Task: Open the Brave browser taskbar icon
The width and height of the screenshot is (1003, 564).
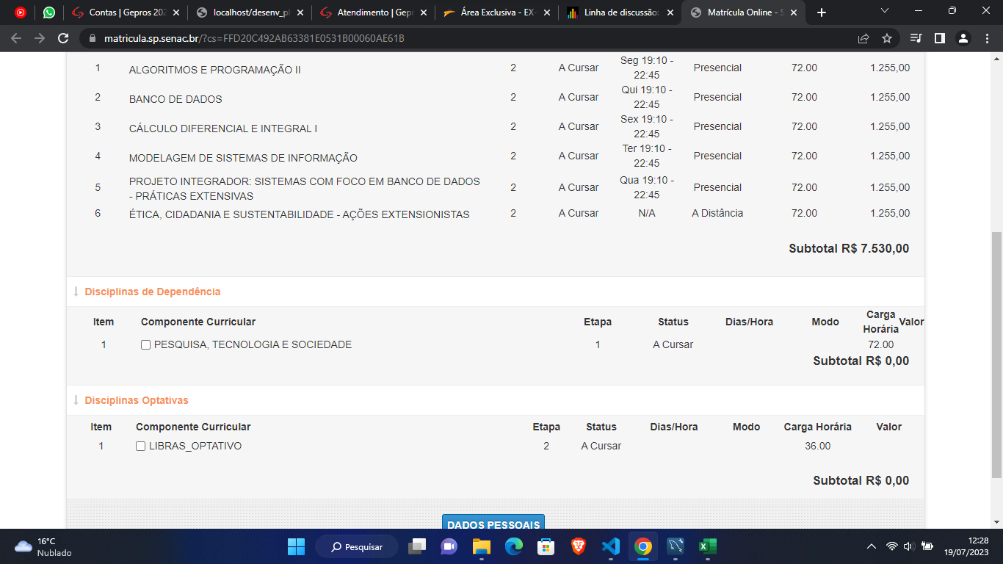Action: click(579, 546)
